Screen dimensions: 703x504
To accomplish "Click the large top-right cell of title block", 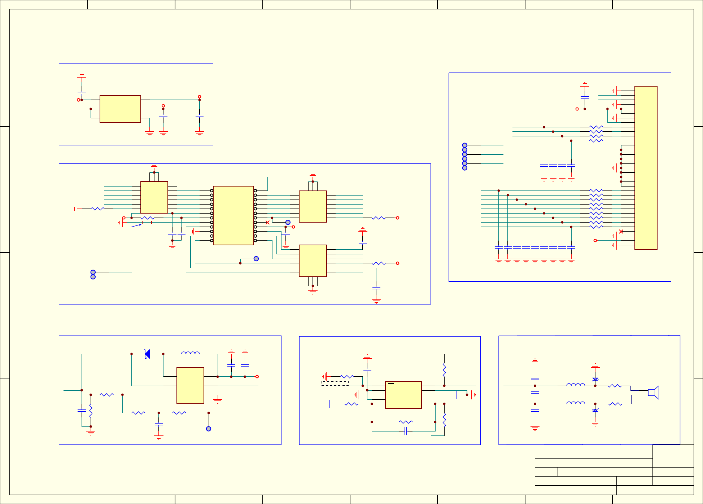I will click(673, 456).
